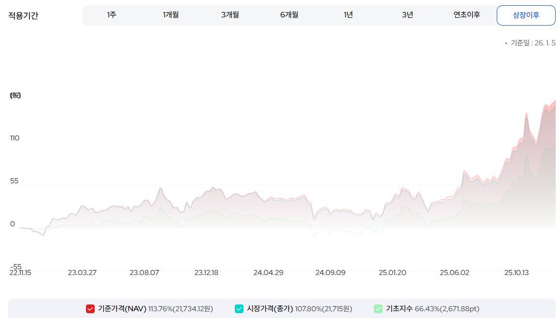Screen dimensions: 560x318
Task: Select the 1개월 period tab
Action: click(x=171, y=15)
